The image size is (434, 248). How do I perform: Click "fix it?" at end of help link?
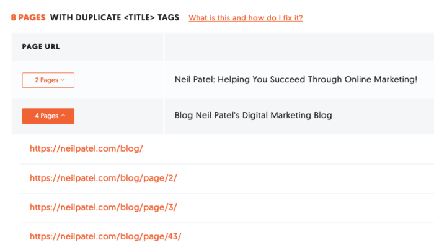coord(293,18)
